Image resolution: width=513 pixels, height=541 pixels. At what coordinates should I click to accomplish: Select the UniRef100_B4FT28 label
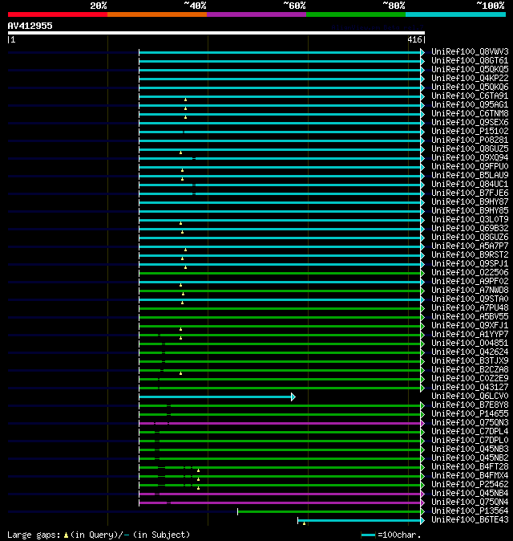(x=470, y=467)
